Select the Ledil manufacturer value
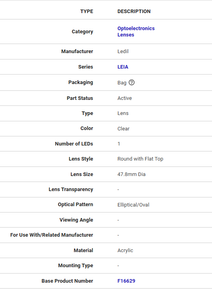Image resolution: width=212 pixels, height=289 pixels. [x=123, y=51]
